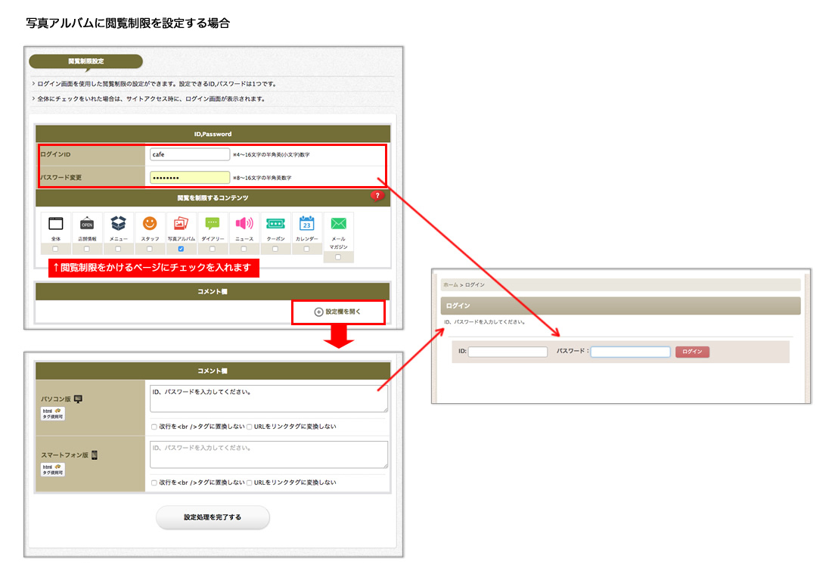The width and height of the screenshot is (832, 571).
Task: Uncheck the 写真アルバム checkbox
Action: (x=181, y=249)
